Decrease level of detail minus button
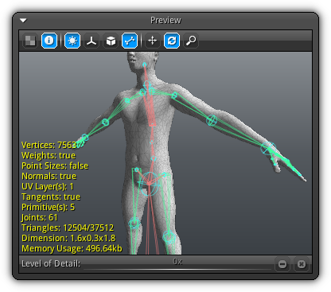Viewport: 331px width, 292px height. 282,264
